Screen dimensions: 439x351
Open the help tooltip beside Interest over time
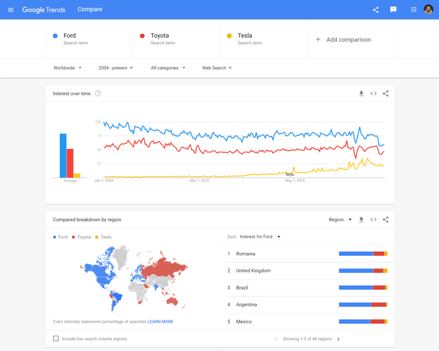pyautogui.click(x=98, y=94)
